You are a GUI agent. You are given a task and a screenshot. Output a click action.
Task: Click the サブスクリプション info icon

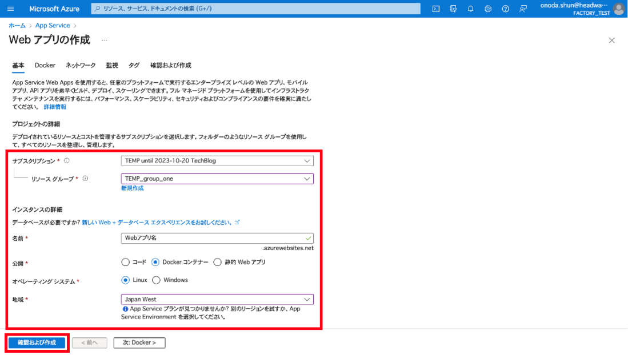tap(67, 161)
